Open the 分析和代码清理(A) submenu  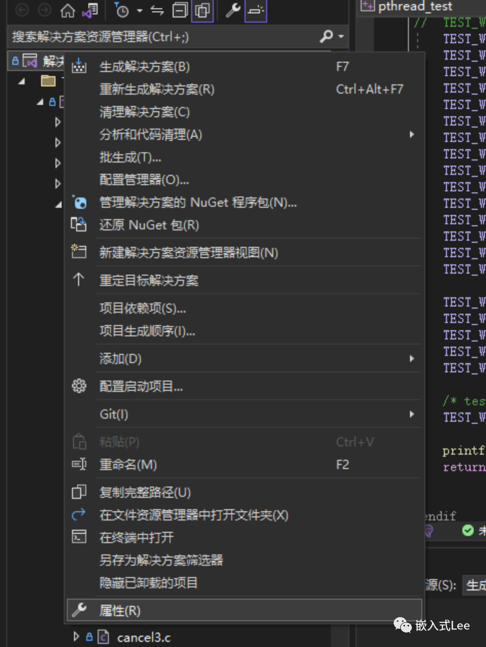(x=244, y=134)
